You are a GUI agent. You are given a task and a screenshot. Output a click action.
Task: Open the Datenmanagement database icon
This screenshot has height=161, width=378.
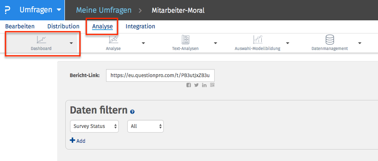click(330, 39)
